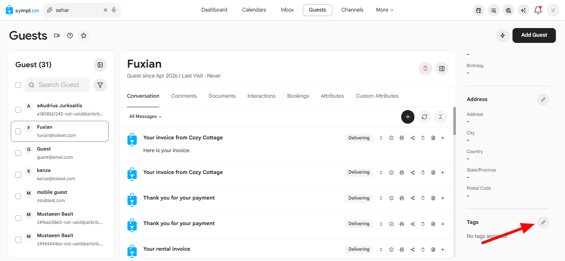Collapse the Guest list panel
The width and height of the screenshot is (565, 261).
(x=100, y=65)
